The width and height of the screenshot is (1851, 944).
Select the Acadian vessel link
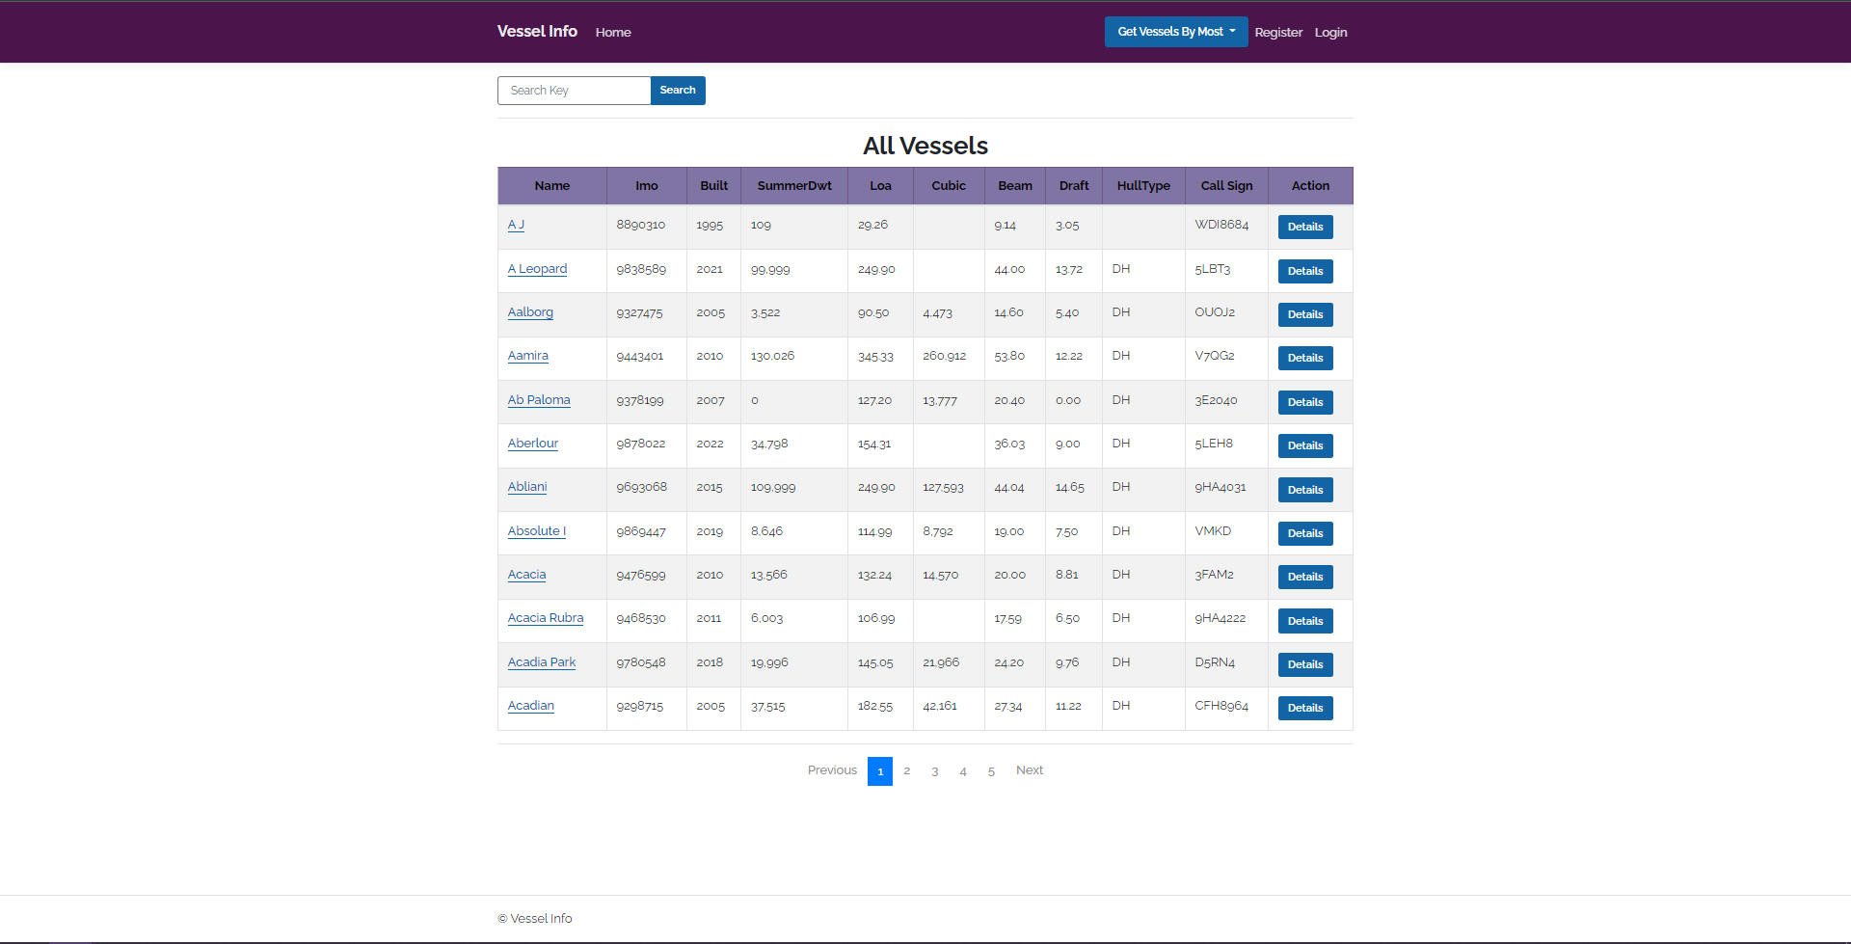[530, 706]
